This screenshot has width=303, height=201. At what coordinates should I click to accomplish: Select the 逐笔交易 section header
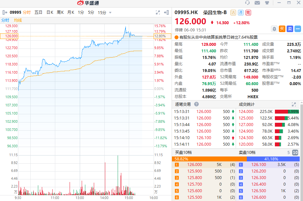[x=183, y=104]
